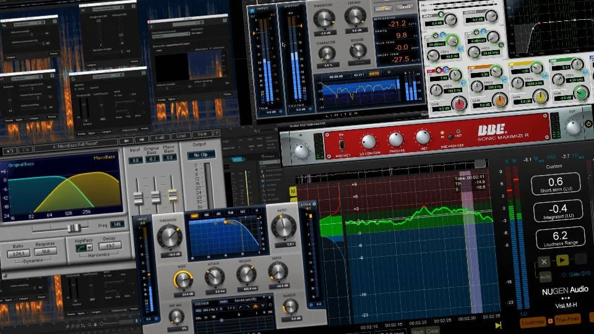Click the Reset button in limiter loudness display
Image resolution: width=594 pixels, height=334 pixels.
click(x=359, y=75)
